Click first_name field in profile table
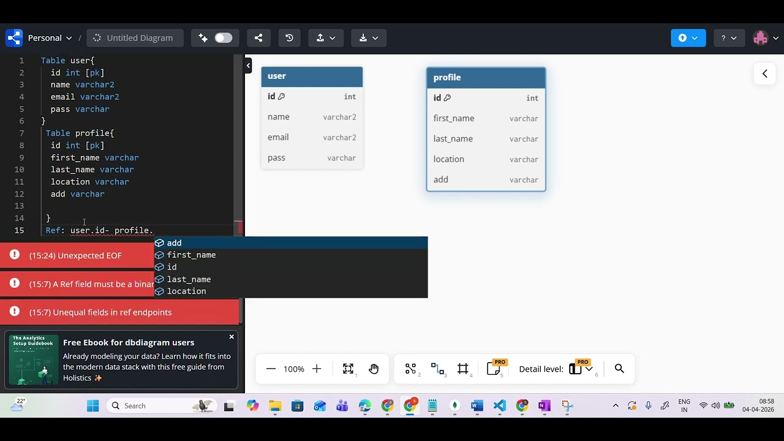Image resolution: width=784 pixels, height=441 pixels. [x=486, y=118]
